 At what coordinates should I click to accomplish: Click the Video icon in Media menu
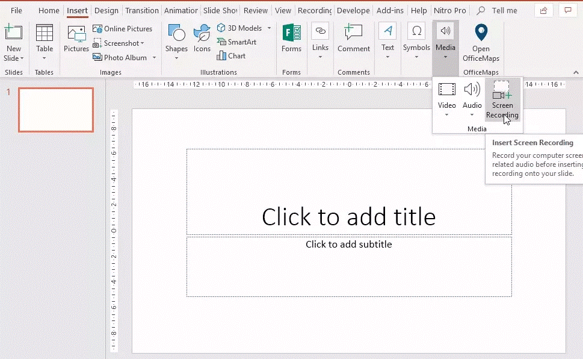pos(446,95)
